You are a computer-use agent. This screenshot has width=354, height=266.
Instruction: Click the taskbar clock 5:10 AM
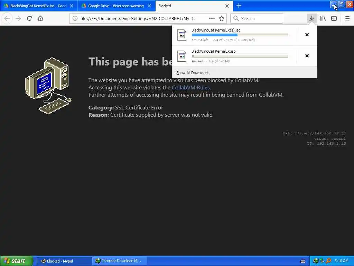tap(341, 261)
